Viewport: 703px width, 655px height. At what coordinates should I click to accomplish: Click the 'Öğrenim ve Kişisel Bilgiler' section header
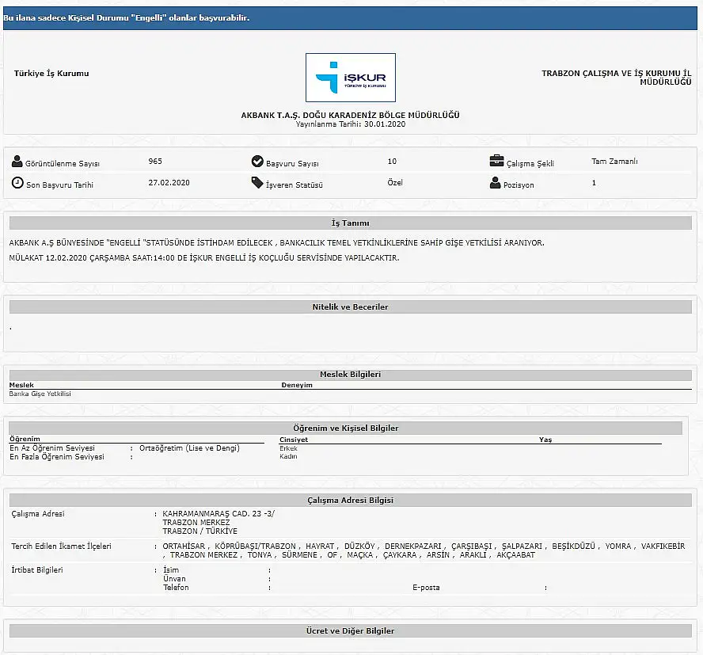tap(346, 428)
